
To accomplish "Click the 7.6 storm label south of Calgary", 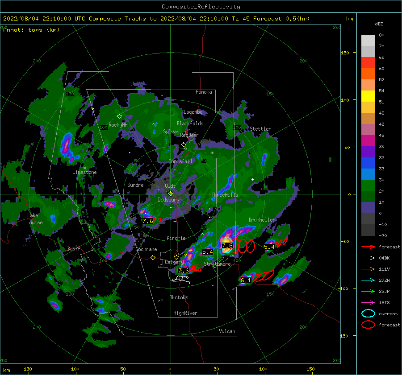I will coord(184,271).
